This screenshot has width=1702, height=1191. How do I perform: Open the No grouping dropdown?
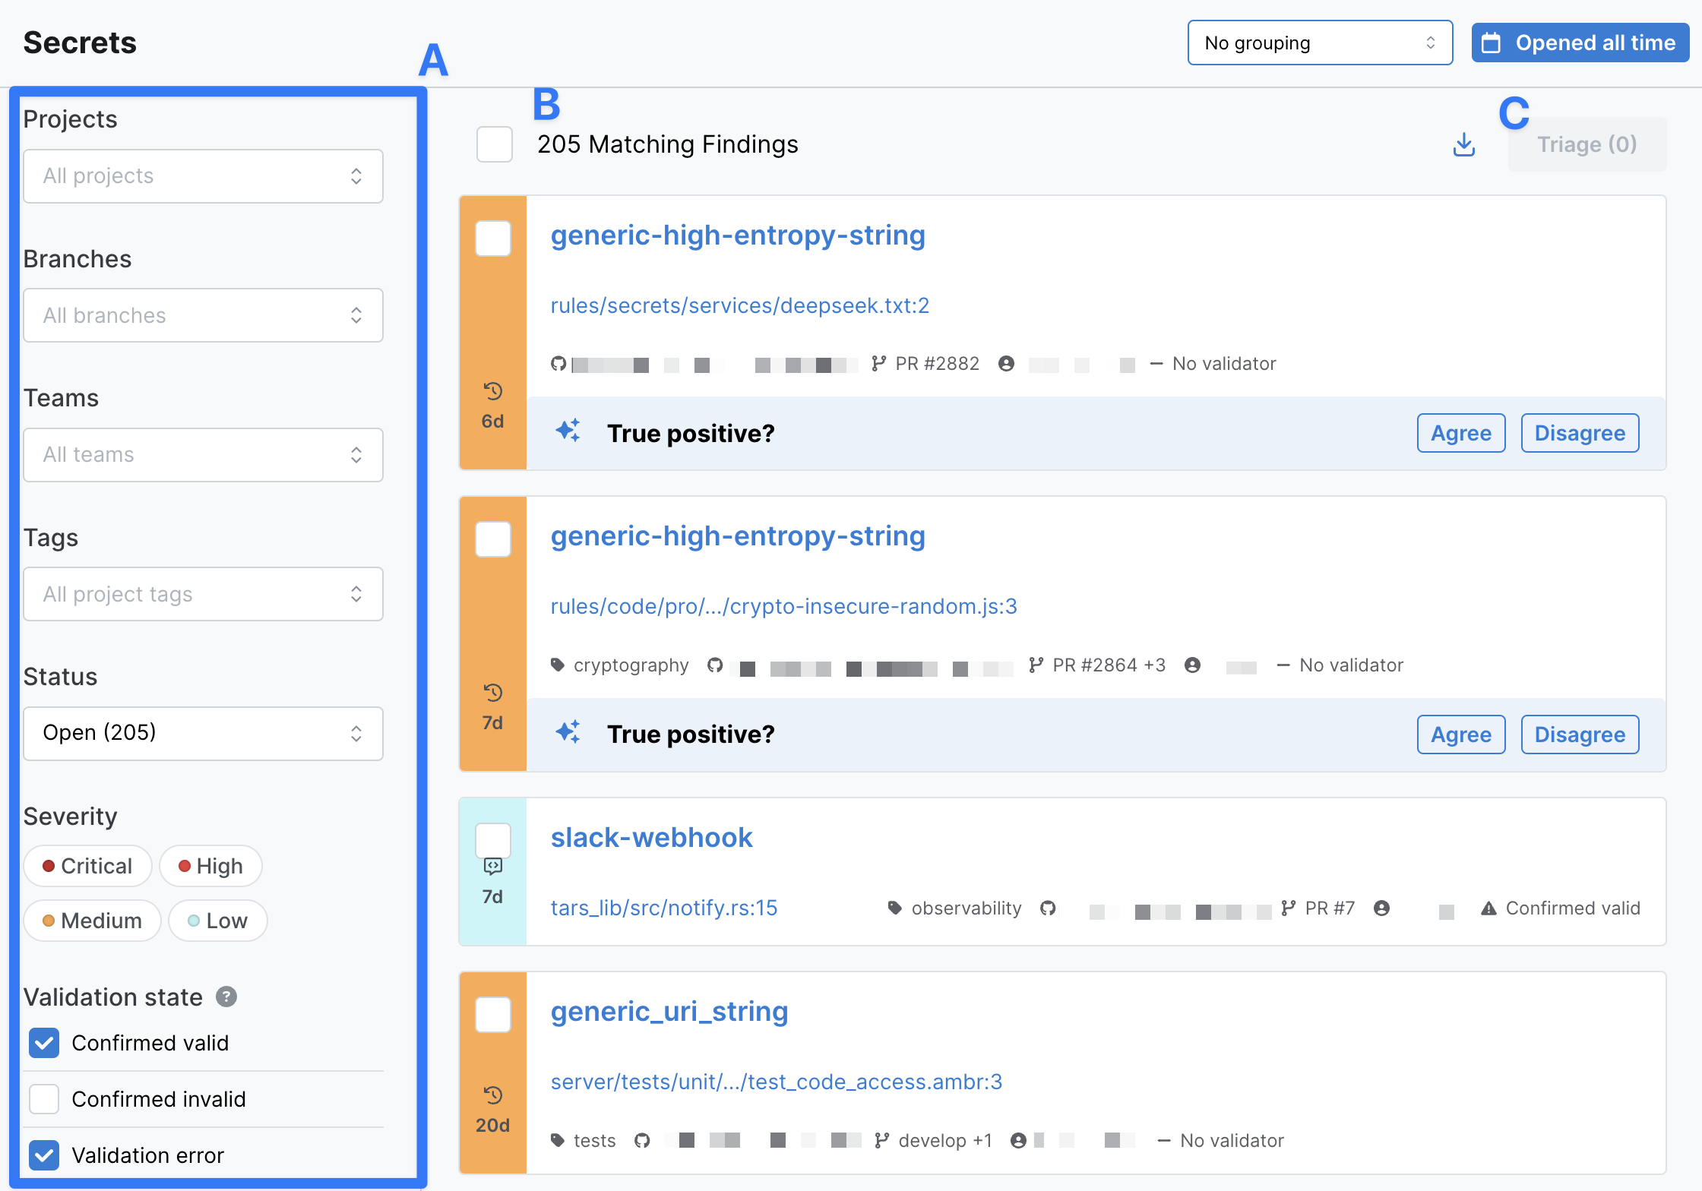click(1320, 43)
